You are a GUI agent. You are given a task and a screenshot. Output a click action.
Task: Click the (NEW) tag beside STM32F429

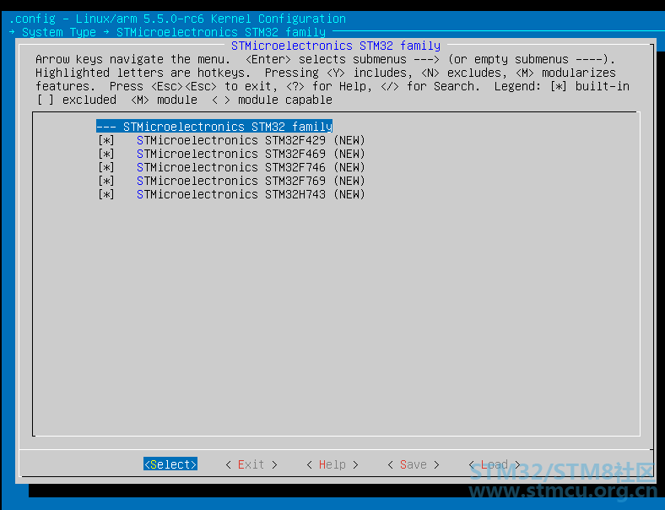(x=349, y=140)
